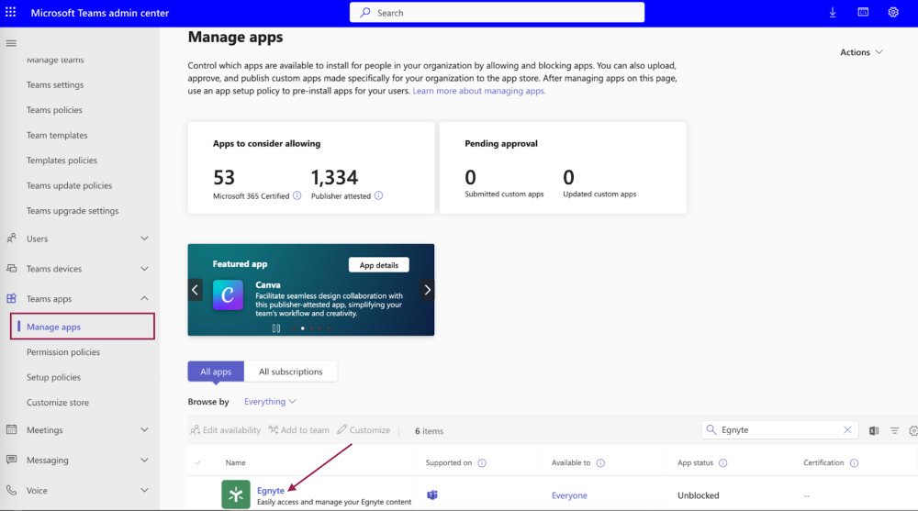Viewport: 918px width, 511px height.
Task: Click the top Search box
Action: coord(497,12)
